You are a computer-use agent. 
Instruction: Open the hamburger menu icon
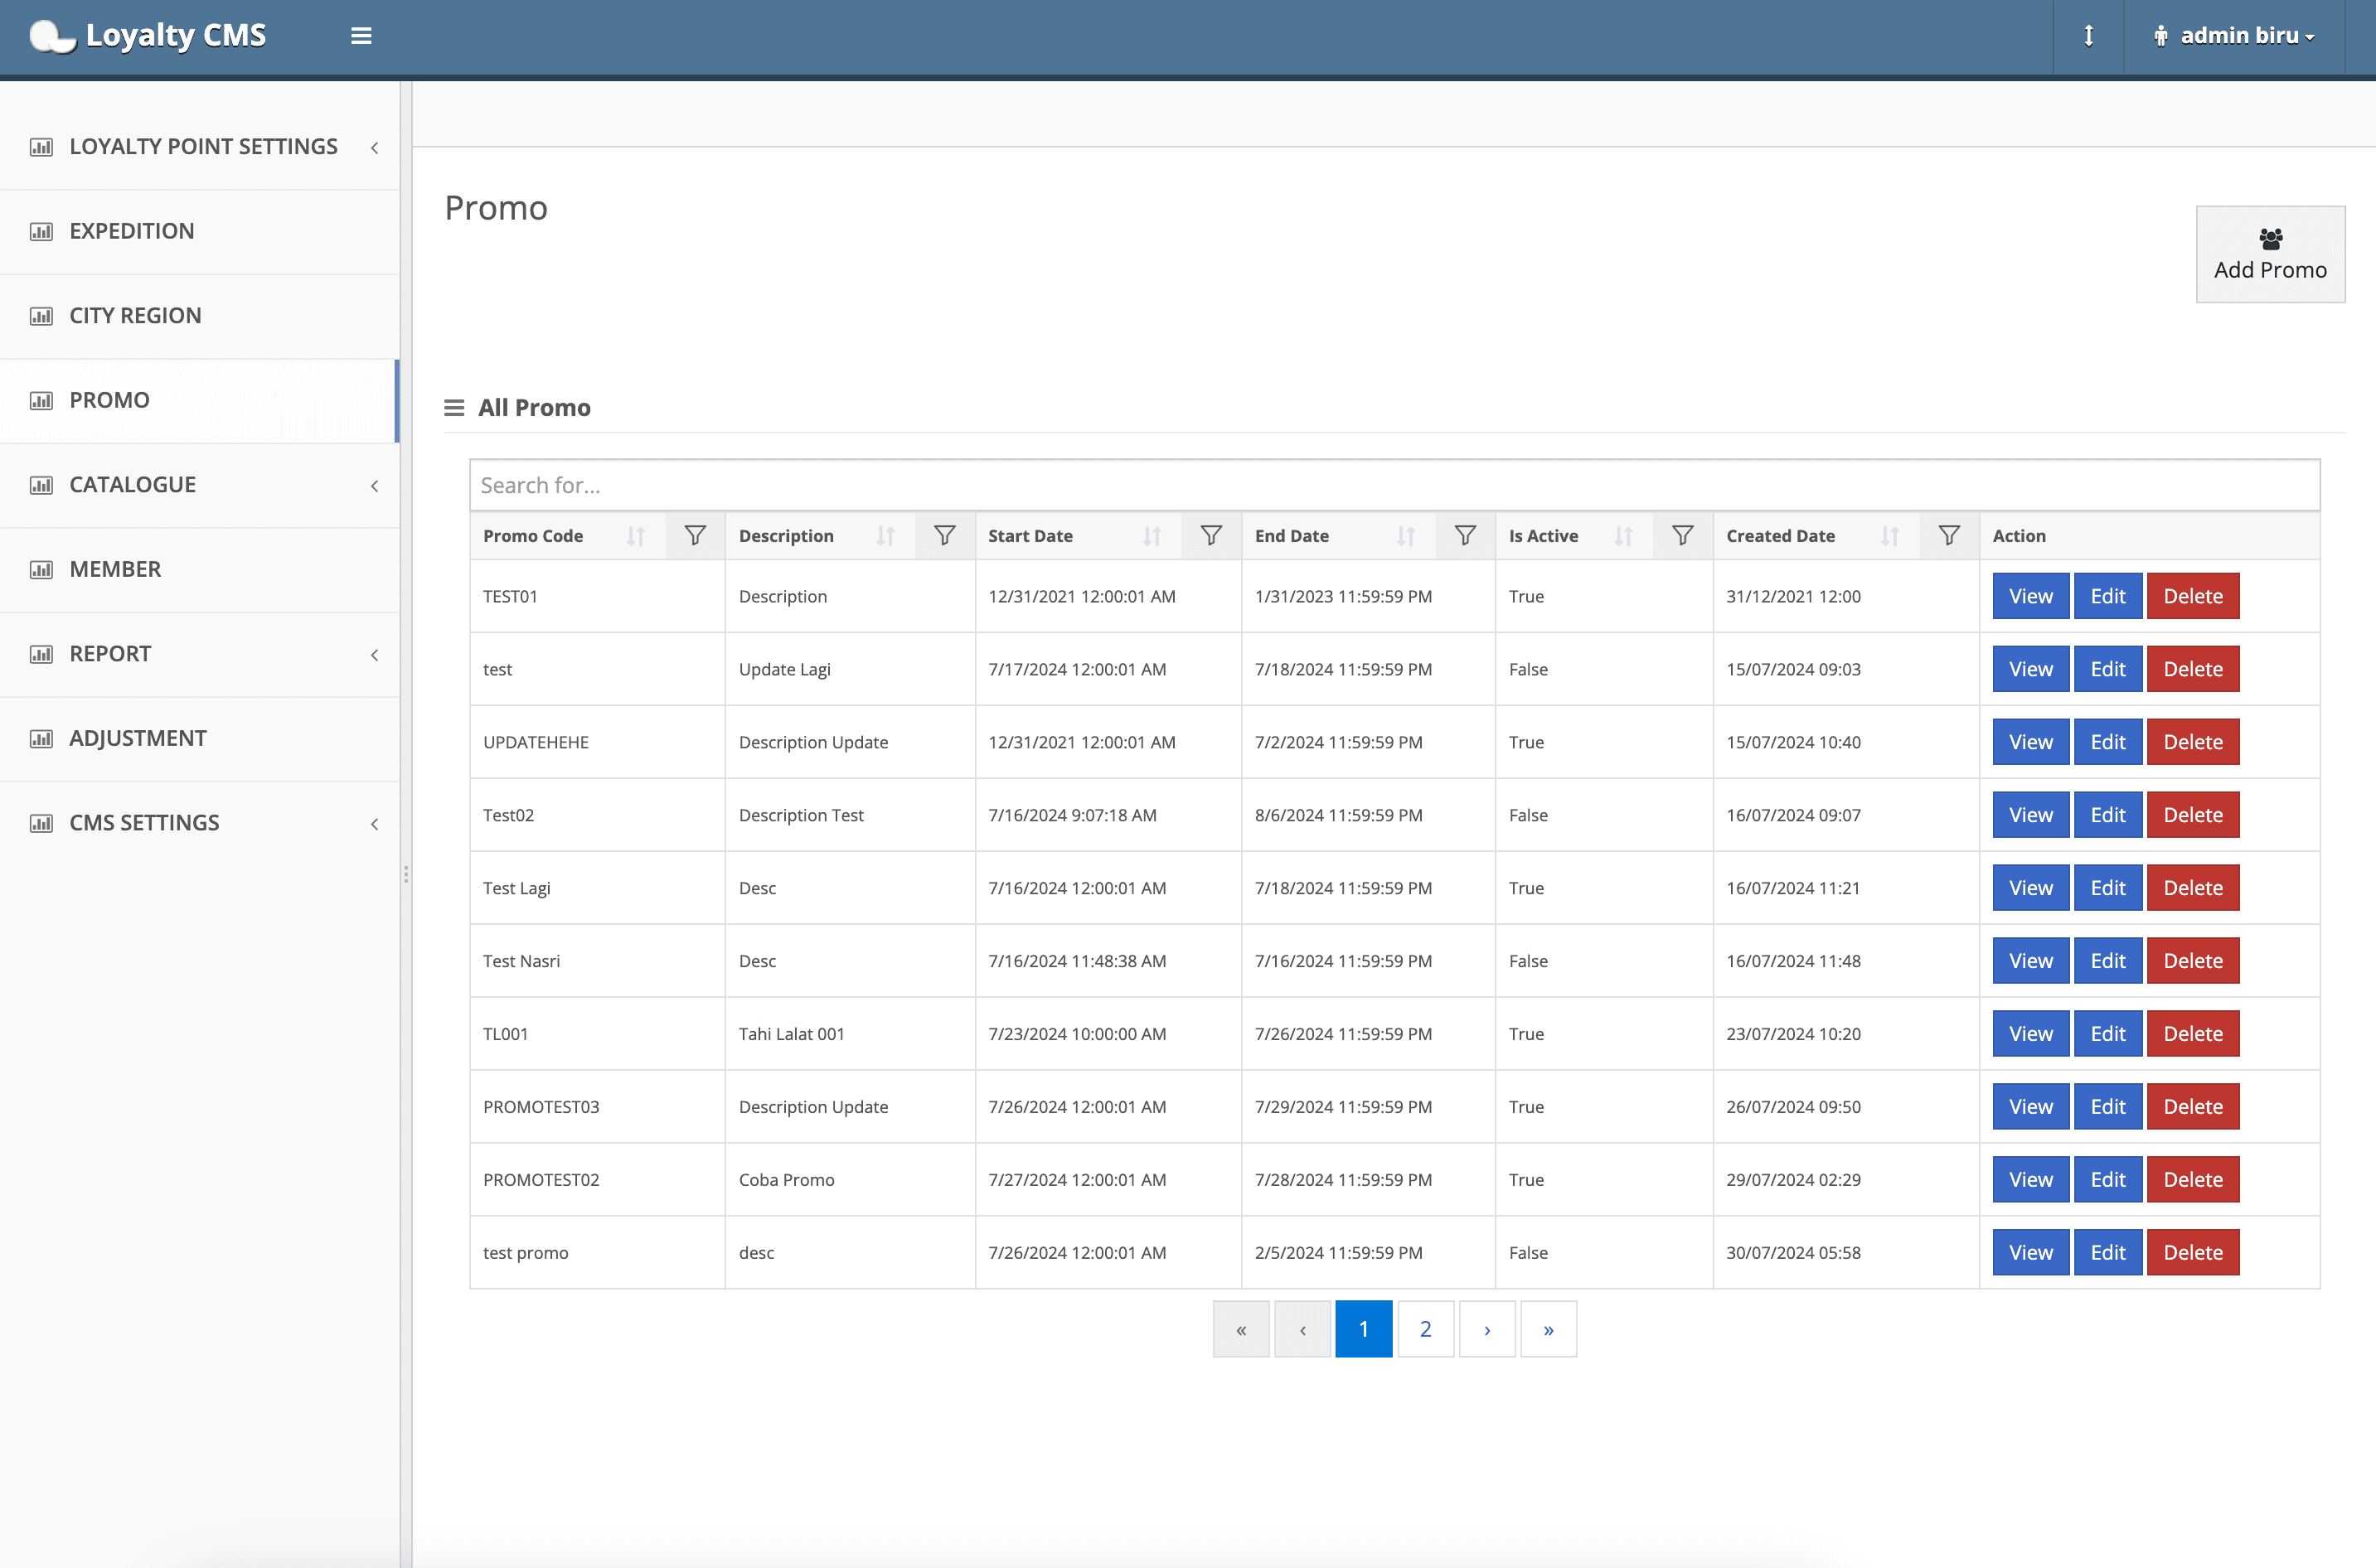click(x=361, y=35)
